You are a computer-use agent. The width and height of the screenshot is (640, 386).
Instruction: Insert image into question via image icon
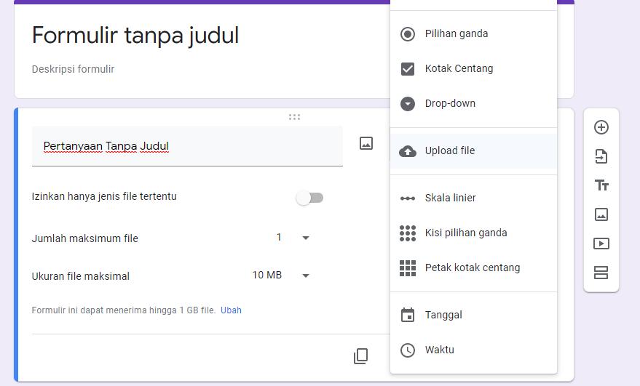coord(366,143)
